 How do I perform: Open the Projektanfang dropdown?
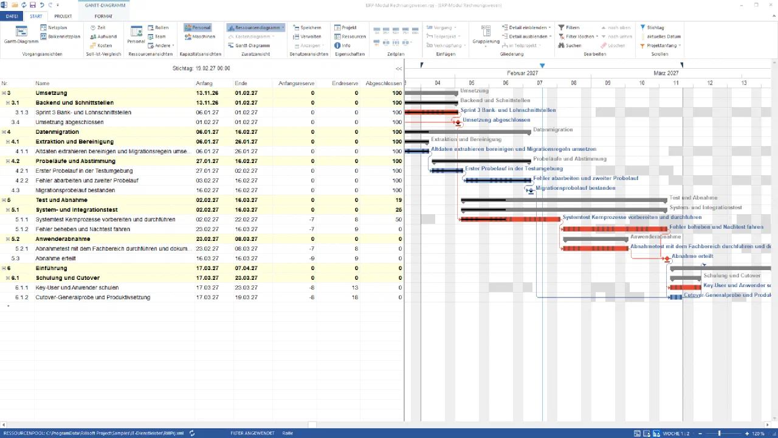(660, 46)
